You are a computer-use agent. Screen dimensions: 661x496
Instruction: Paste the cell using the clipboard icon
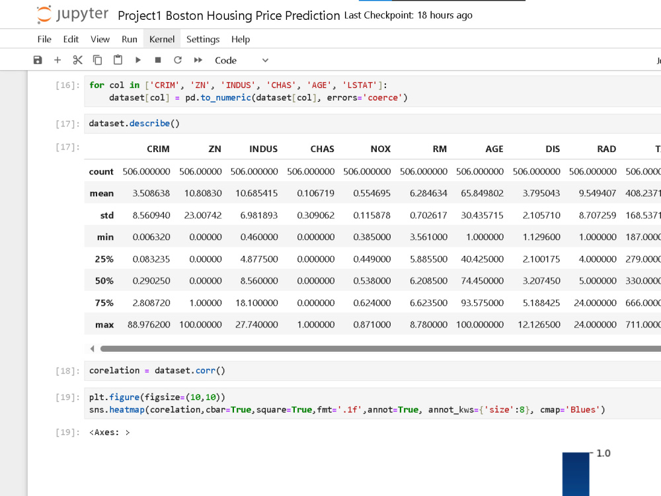(118, 60)
